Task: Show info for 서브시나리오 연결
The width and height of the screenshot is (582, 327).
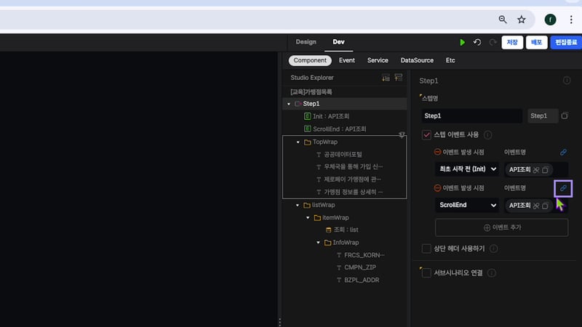Action: tap(492, 273)
